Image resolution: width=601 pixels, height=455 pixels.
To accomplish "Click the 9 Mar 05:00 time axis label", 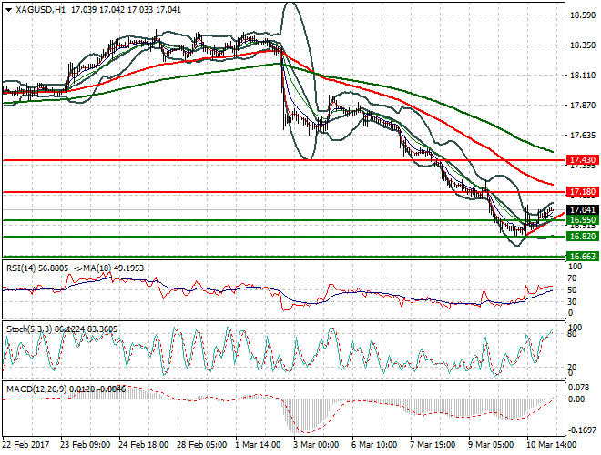I will [x=492, y=445].
